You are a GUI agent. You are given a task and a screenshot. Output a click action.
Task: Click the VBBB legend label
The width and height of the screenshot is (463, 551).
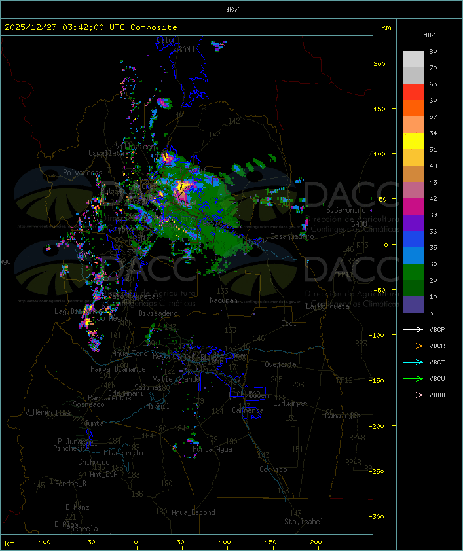pyautogui.click(x=437, y=395)
